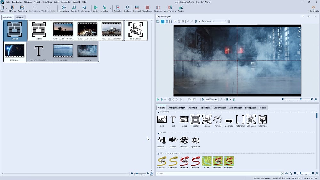The image size is (320, 180).
Task: Pick the Spektrum audio object
Action: 195,140
